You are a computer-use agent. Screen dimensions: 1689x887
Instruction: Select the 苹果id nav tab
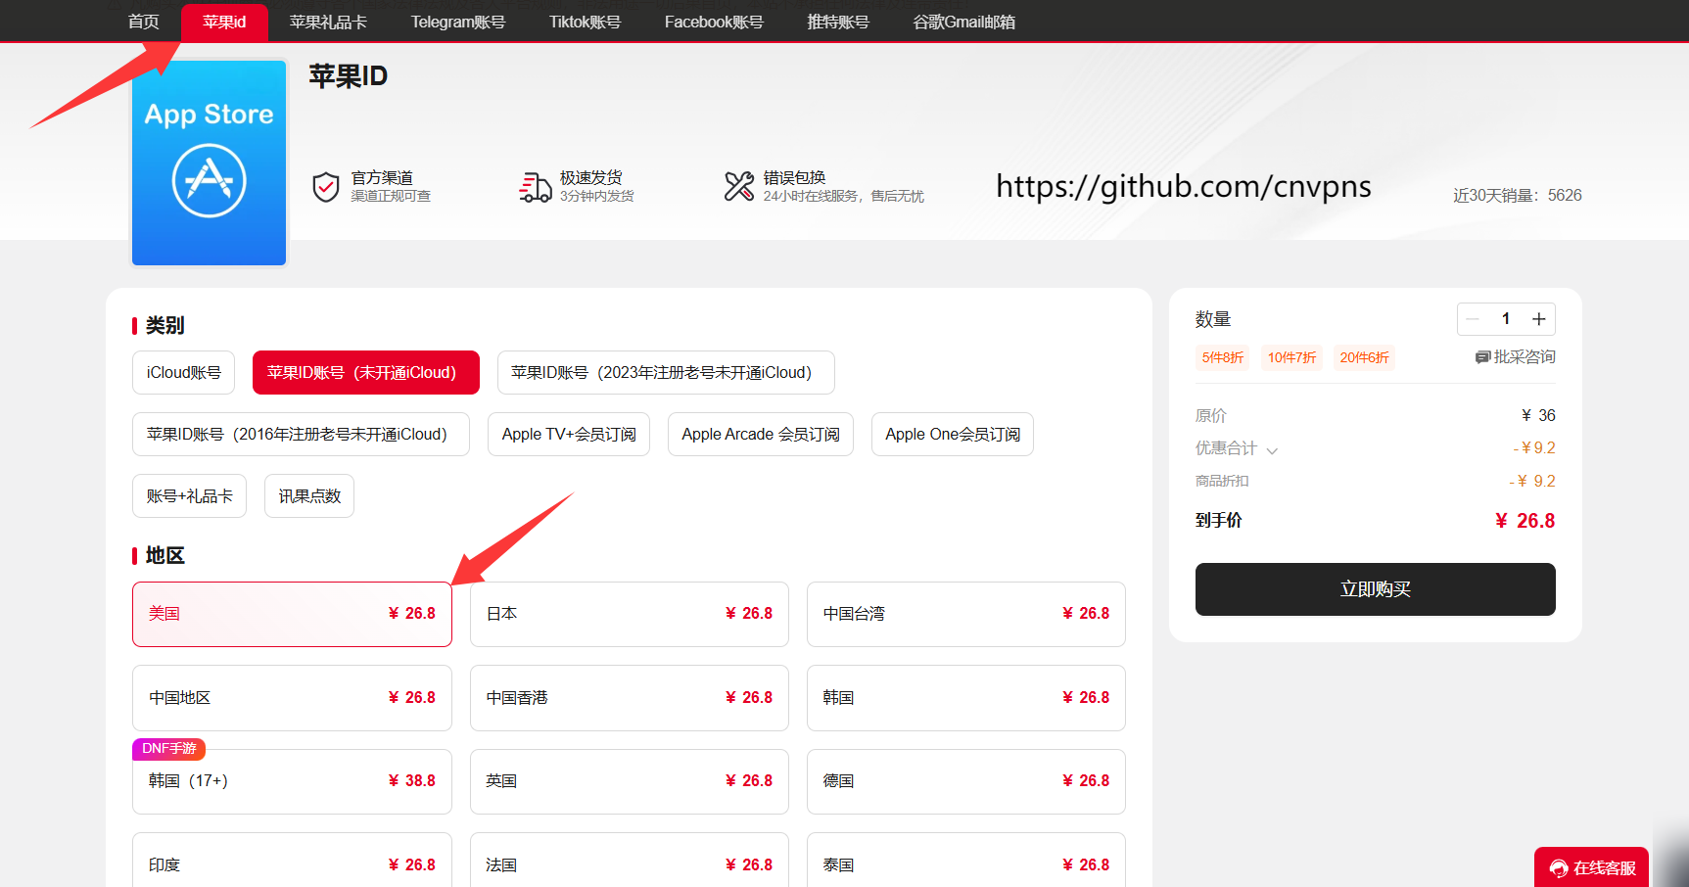pyautogui.click(x=224, y=22)
